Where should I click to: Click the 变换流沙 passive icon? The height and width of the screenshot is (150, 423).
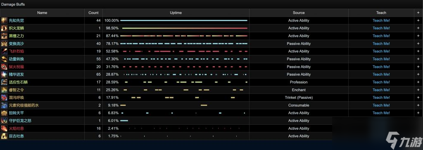click(4, 43)
